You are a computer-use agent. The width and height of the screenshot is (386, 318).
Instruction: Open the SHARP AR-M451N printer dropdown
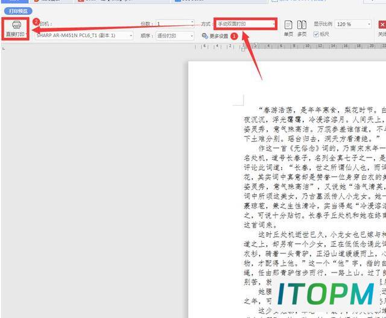coord(84,36)
